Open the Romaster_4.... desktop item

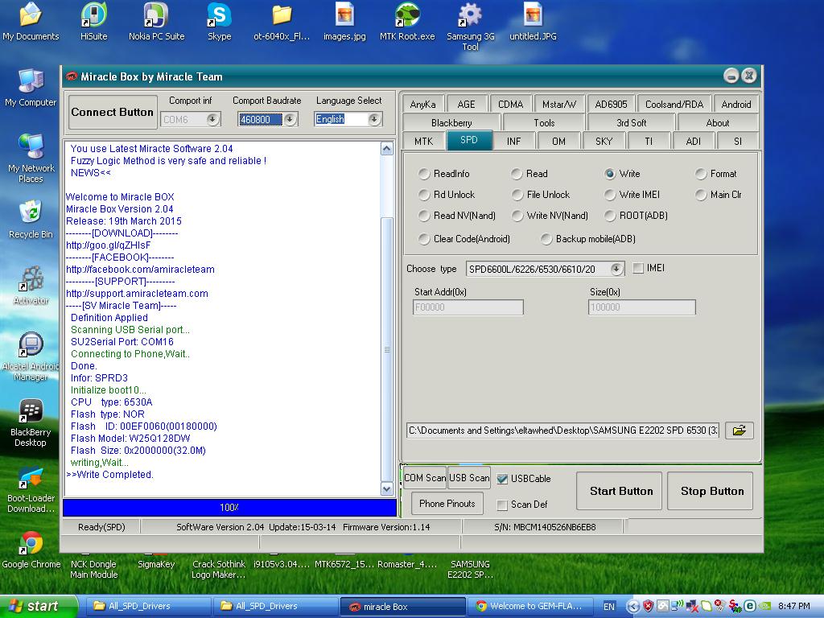click(407, 564)
